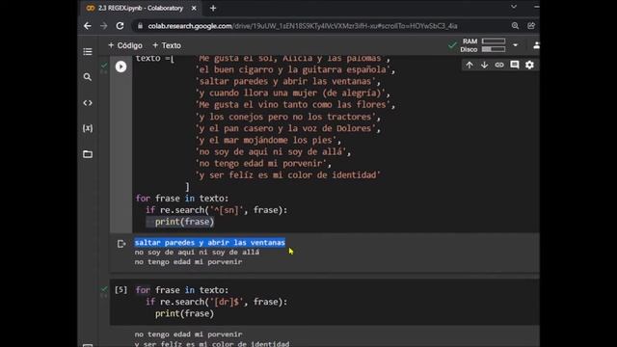The height and width of the screenshot is (347, 617).
Task: Clear the cell output with the output icon
Action: tap(121, 244)
